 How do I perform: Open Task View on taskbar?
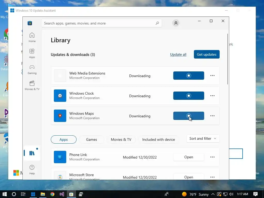pyautogui.click(x=23, y=194)
